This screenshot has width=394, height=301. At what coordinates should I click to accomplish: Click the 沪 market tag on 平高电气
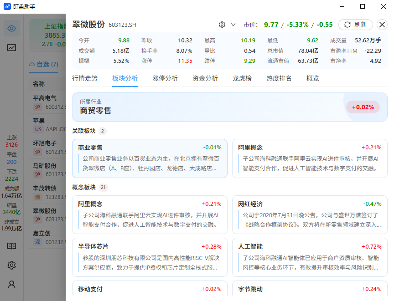click(37, 107)
